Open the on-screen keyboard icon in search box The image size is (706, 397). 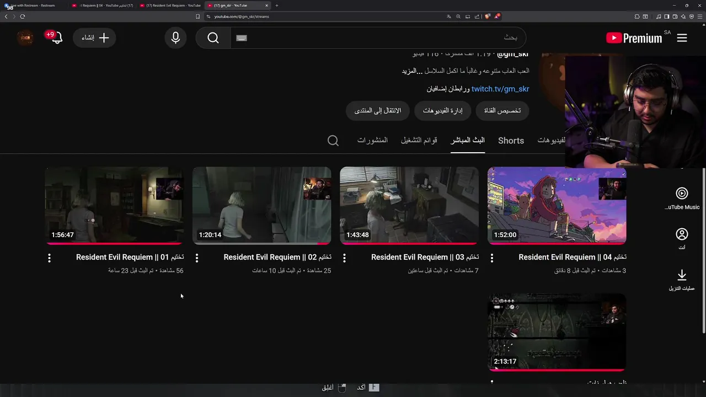[x=242, y=37]
